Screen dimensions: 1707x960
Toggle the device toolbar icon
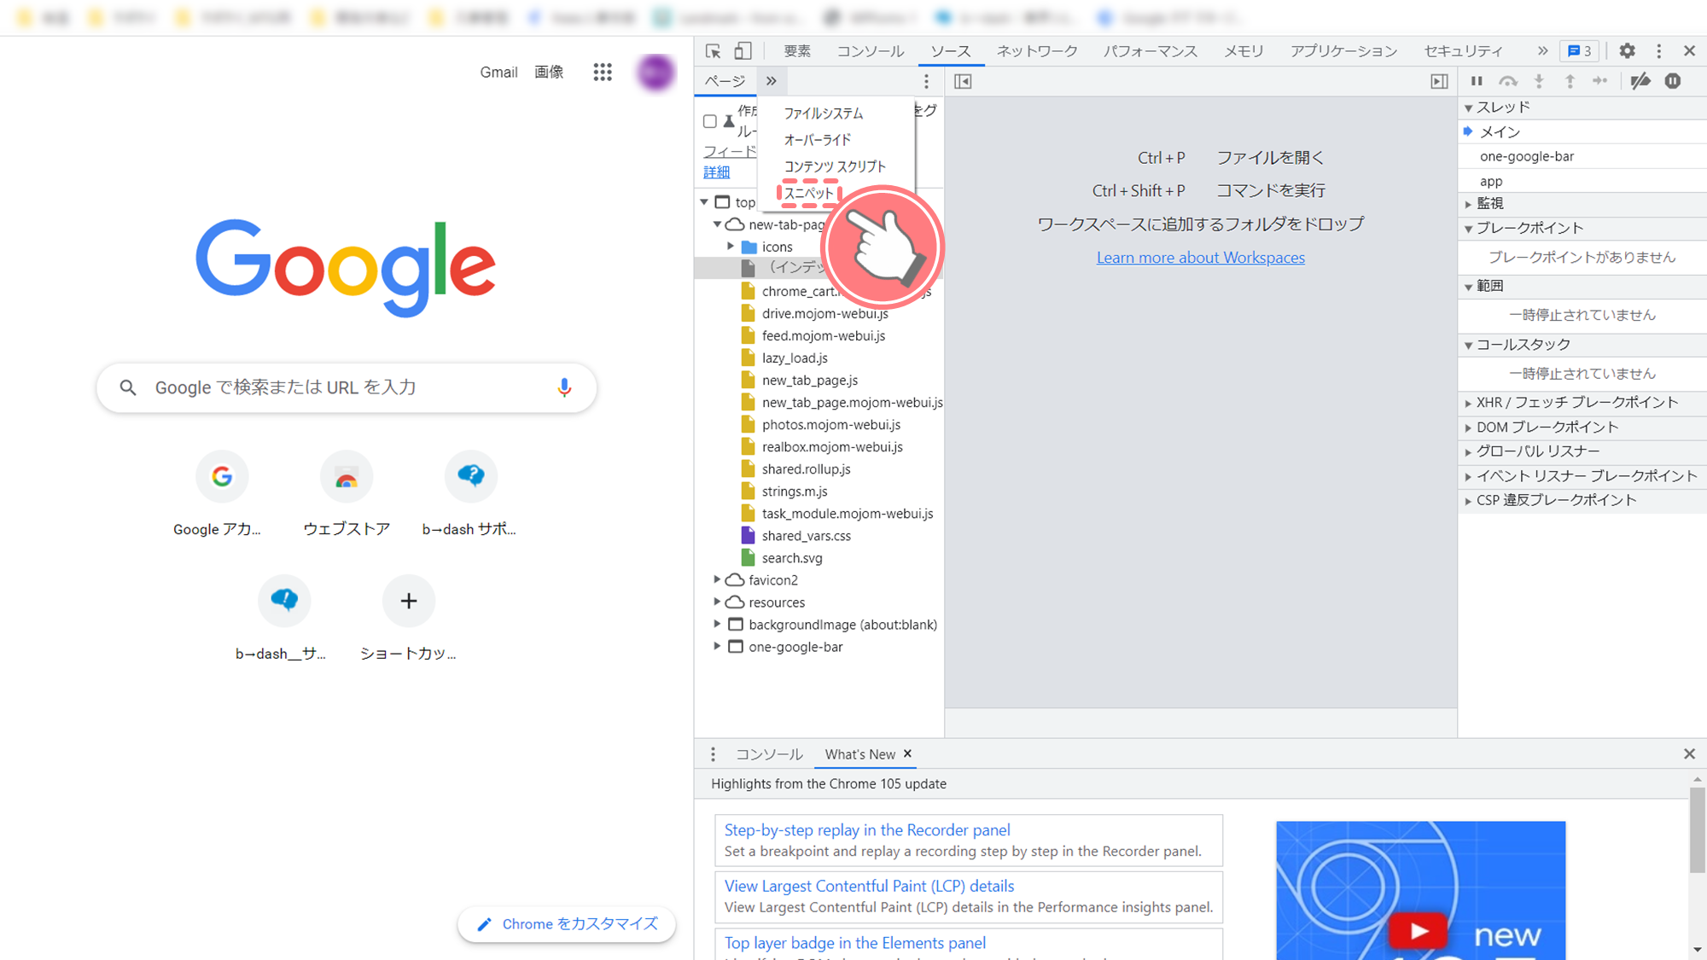pyautogui.click(x=743, y=51)
